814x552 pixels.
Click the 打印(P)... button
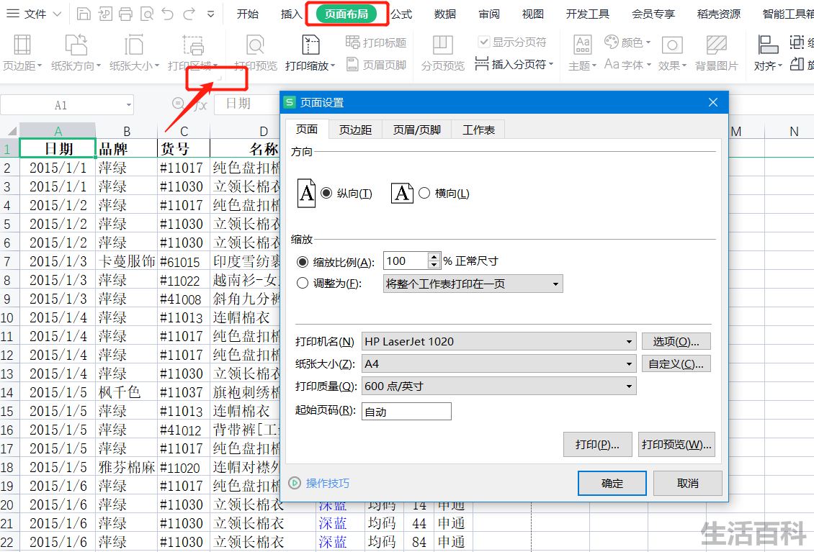pos(597,445)
